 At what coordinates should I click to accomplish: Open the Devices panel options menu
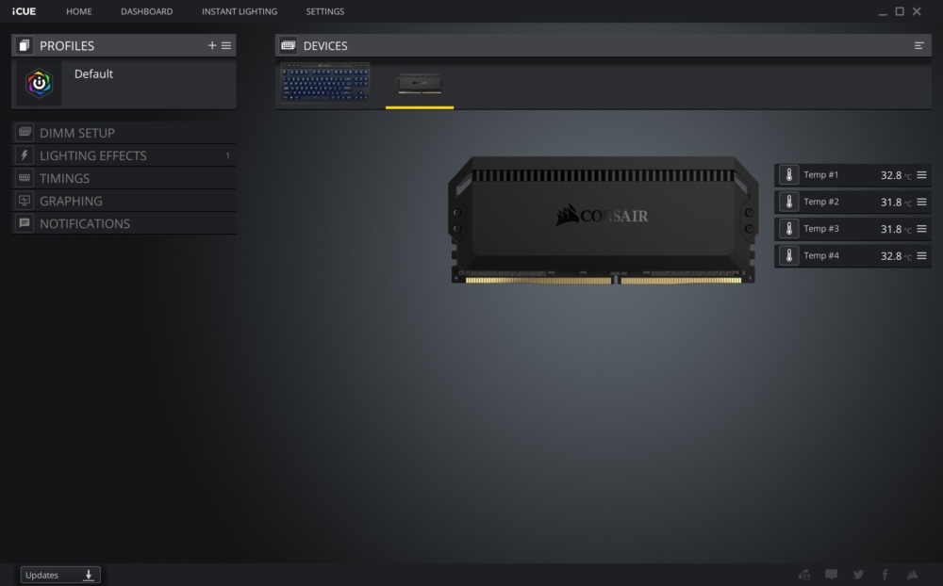pos(918,45)
